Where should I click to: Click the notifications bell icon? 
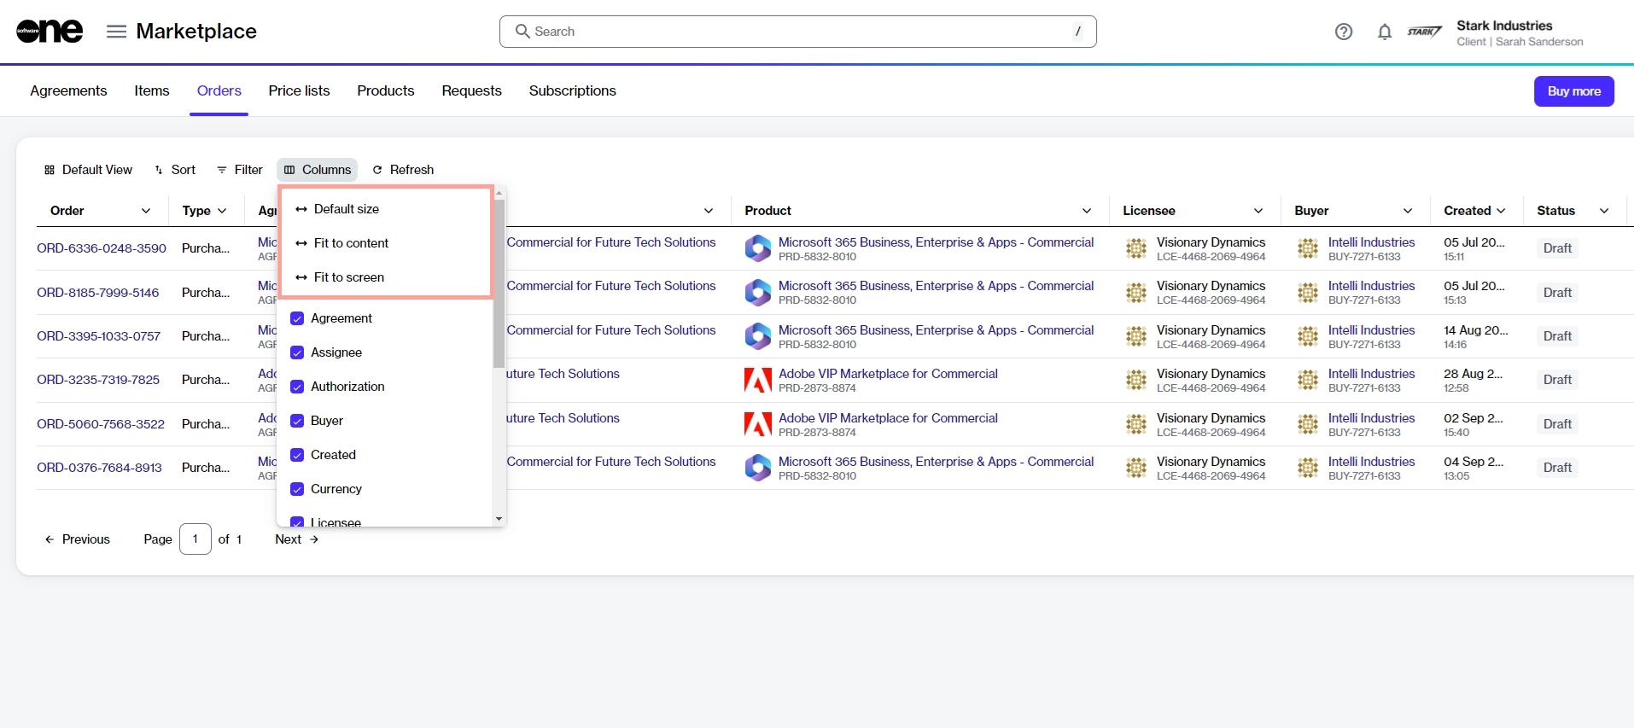coord(1384,32)
